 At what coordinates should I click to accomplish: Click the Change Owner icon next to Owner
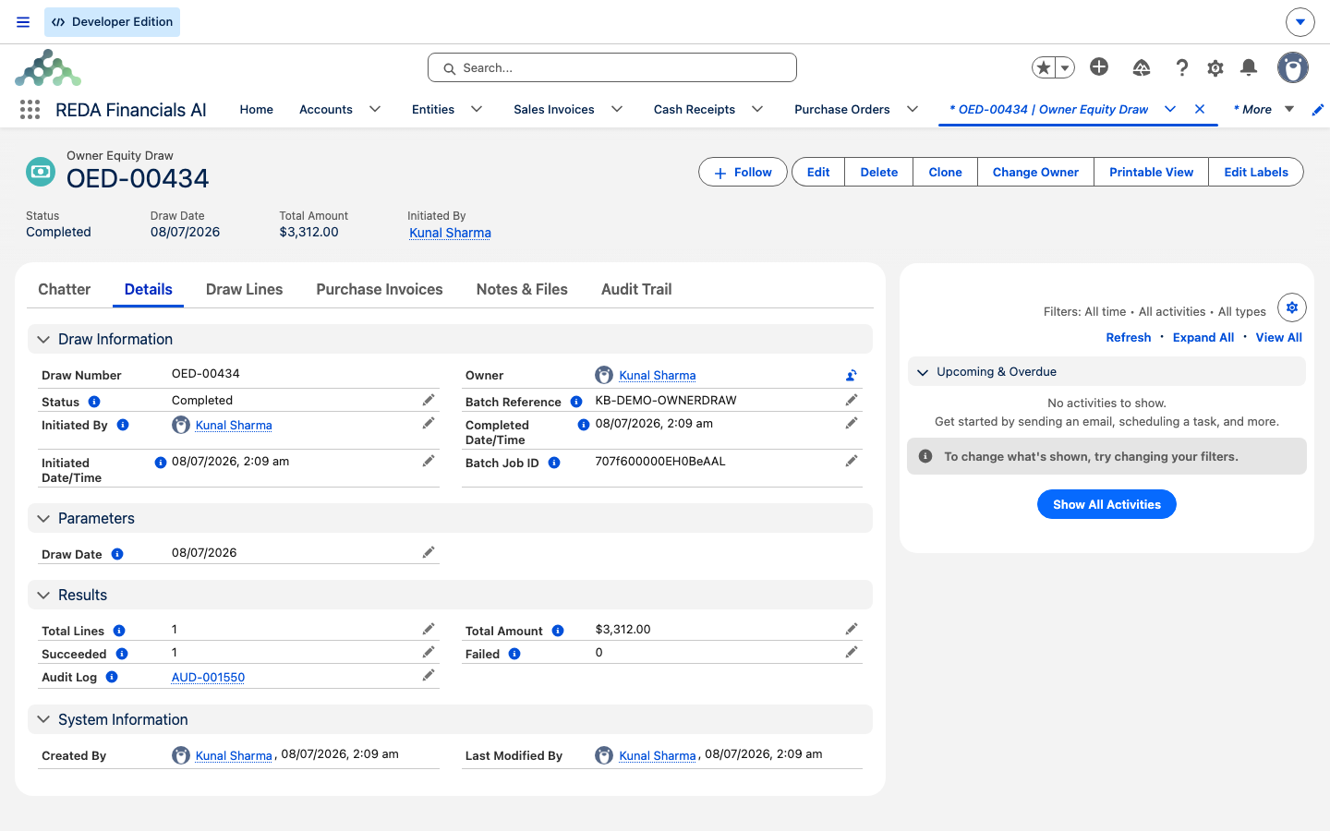852,375
